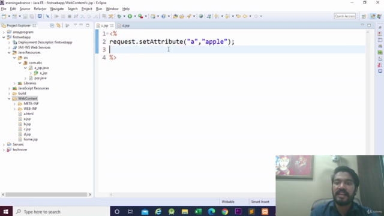
Task: Select b.jsp in the project tree
Action: (x=27, y=124)
